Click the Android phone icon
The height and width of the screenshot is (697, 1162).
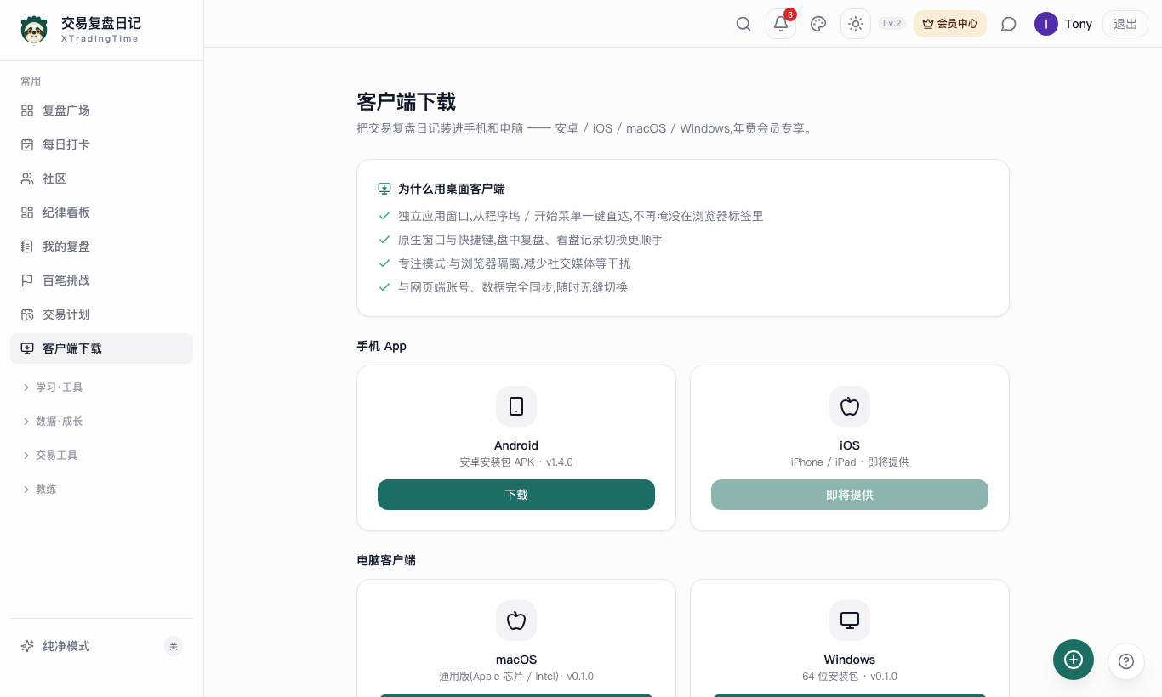(x=516, y=406)
